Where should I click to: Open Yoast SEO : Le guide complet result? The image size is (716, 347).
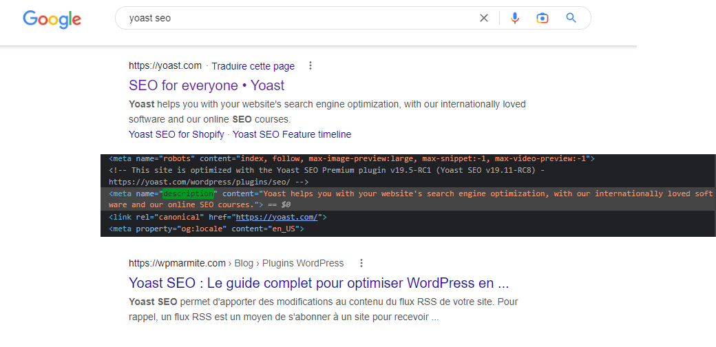[x=319, y=283]
